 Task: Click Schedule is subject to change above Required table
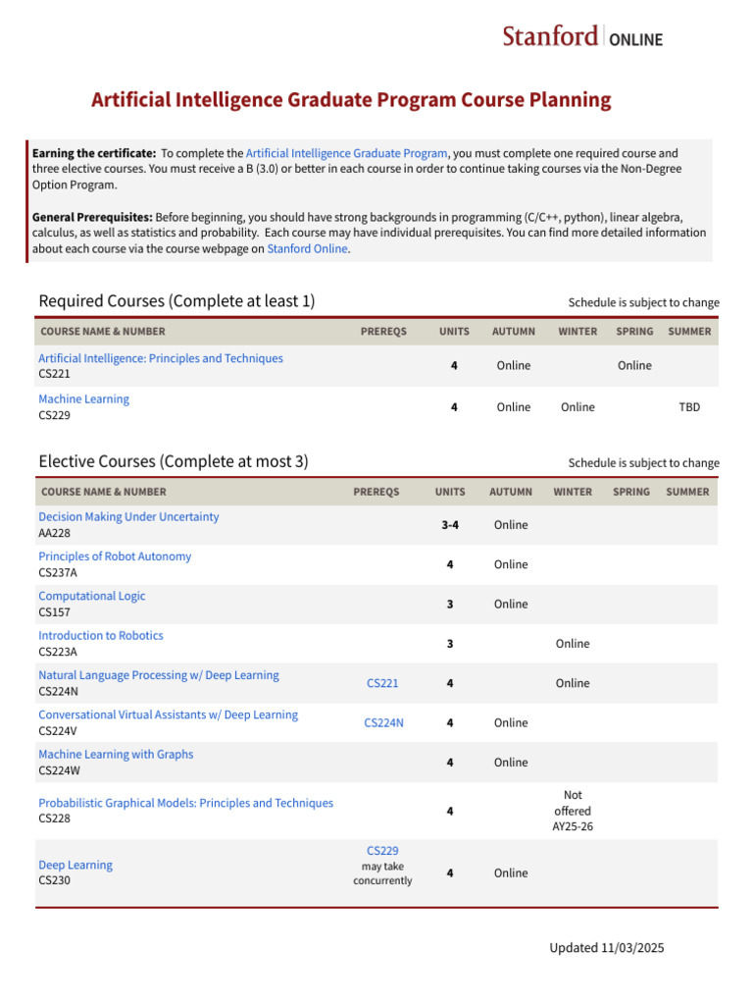click(x=643, y=302)
